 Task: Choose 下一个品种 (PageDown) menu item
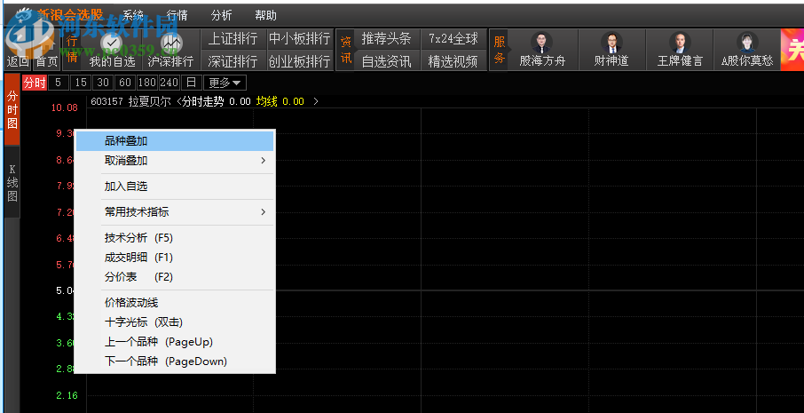[x=175, y=361]
